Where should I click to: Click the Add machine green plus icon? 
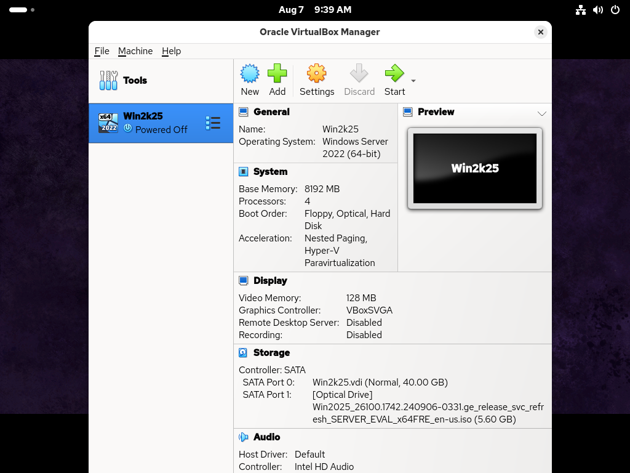pyautogui.click(x=277, y=74)
